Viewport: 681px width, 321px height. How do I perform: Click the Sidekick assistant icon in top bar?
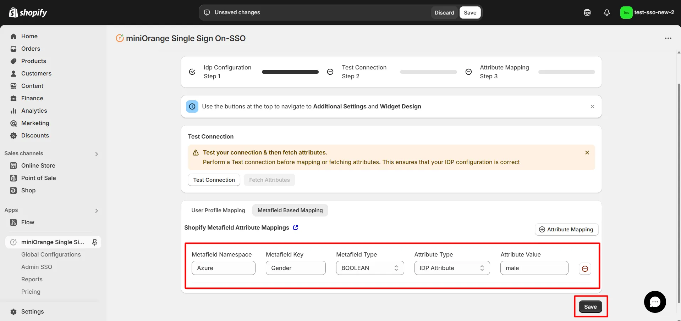[587, 12]
